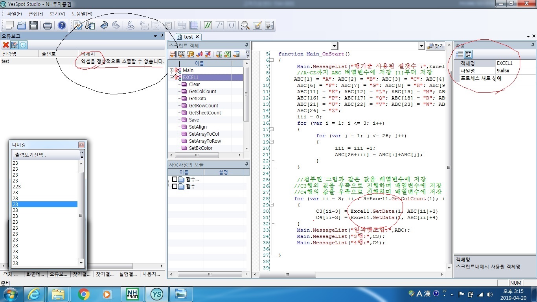Click the magnifier find icon in main toolbar
537x302 pixels.
245,25
